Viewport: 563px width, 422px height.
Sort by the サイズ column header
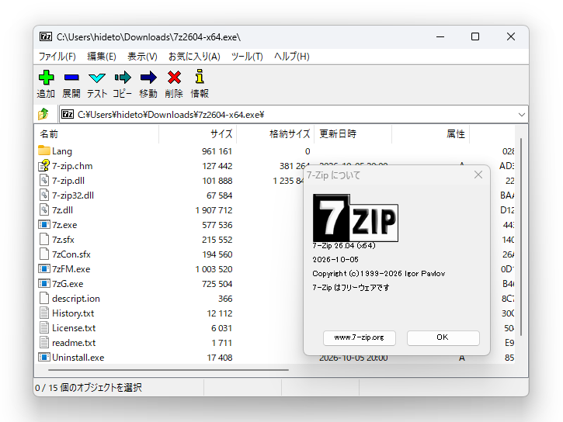pos(197,134)
